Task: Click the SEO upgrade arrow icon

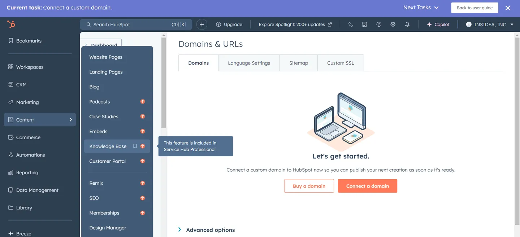Action: (143, 198)
